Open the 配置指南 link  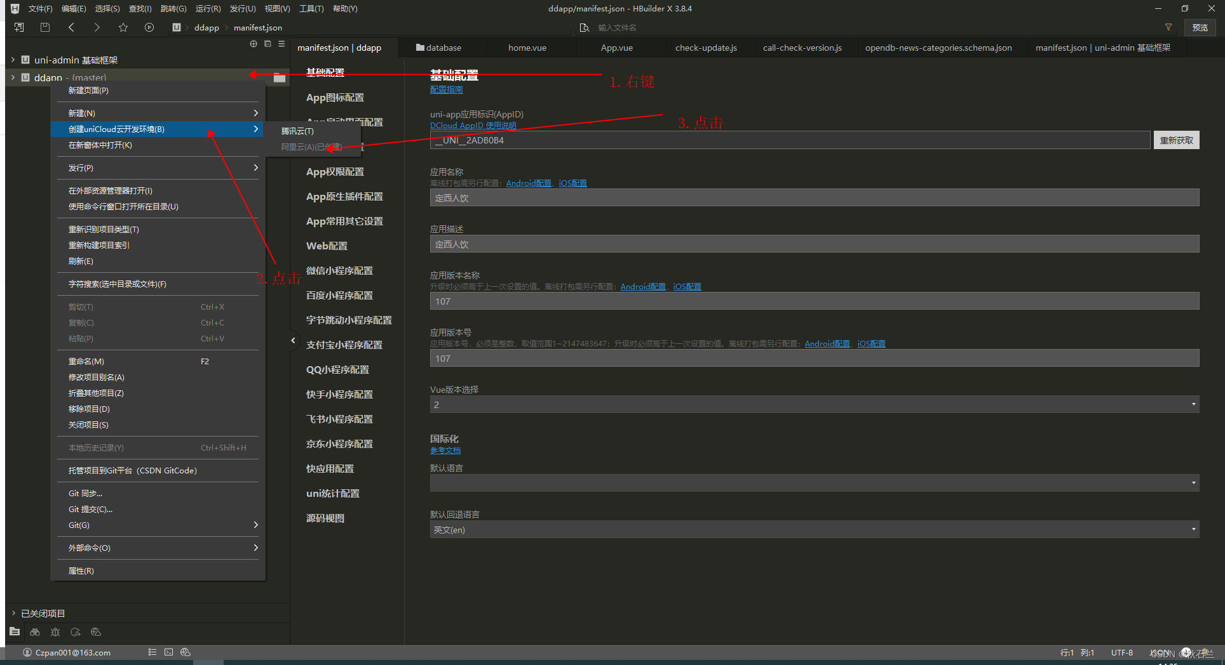click(x=447, y=89)
